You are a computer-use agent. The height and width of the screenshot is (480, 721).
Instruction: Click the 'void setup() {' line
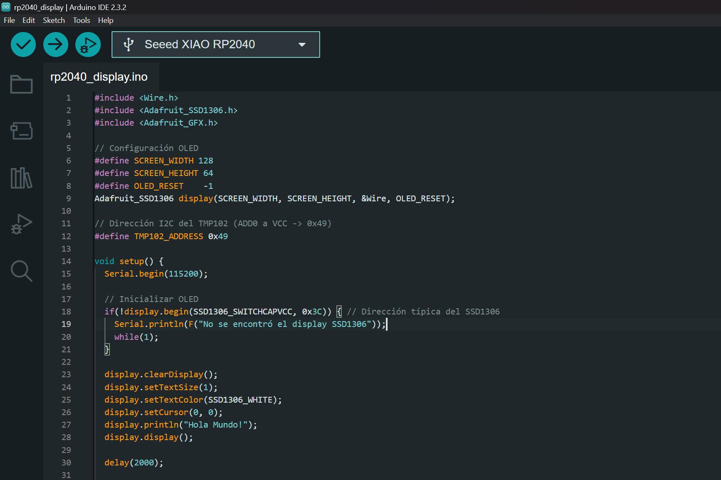pos(129,261)
